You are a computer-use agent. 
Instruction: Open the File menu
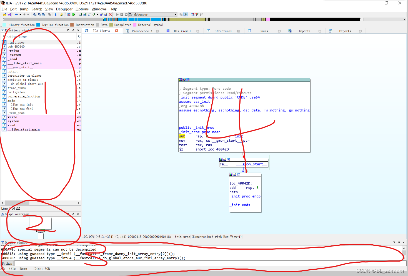coord(4,9)
